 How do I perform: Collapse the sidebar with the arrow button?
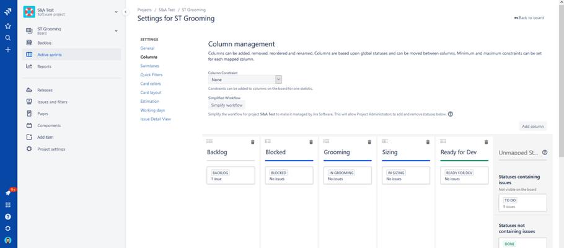point(125,12)
